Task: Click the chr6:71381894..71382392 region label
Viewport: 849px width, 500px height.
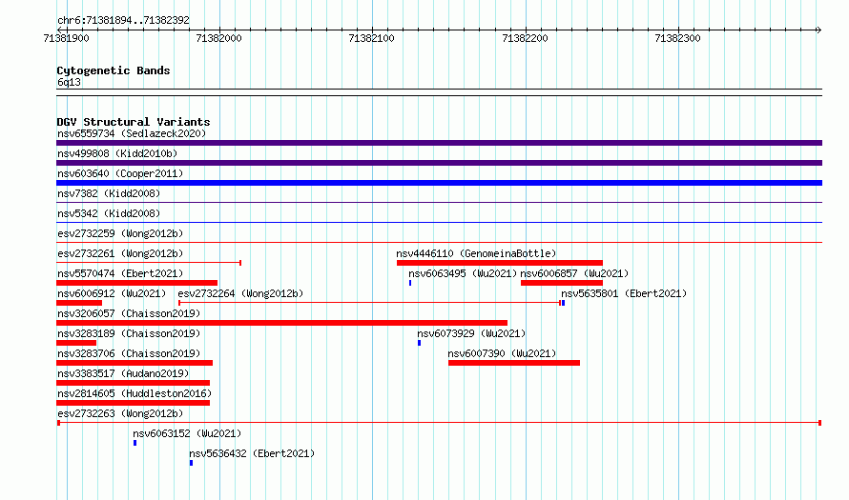Action: [123, 21]
